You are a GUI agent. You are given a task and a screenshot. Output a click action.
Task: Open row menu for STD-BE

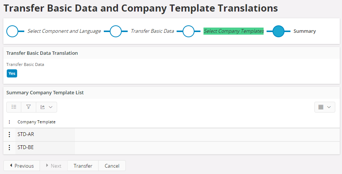click(x=9, y=148)
